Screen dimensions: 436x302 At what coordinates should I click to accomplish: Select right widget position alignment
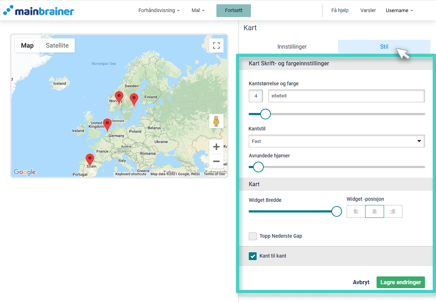click(x=393, y=211)
